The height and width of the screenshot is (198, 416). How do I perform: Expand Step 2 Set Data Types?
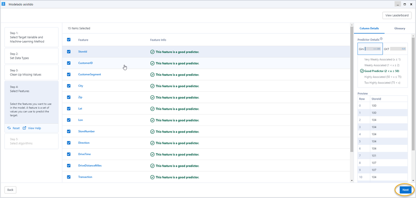click(32, 56)
